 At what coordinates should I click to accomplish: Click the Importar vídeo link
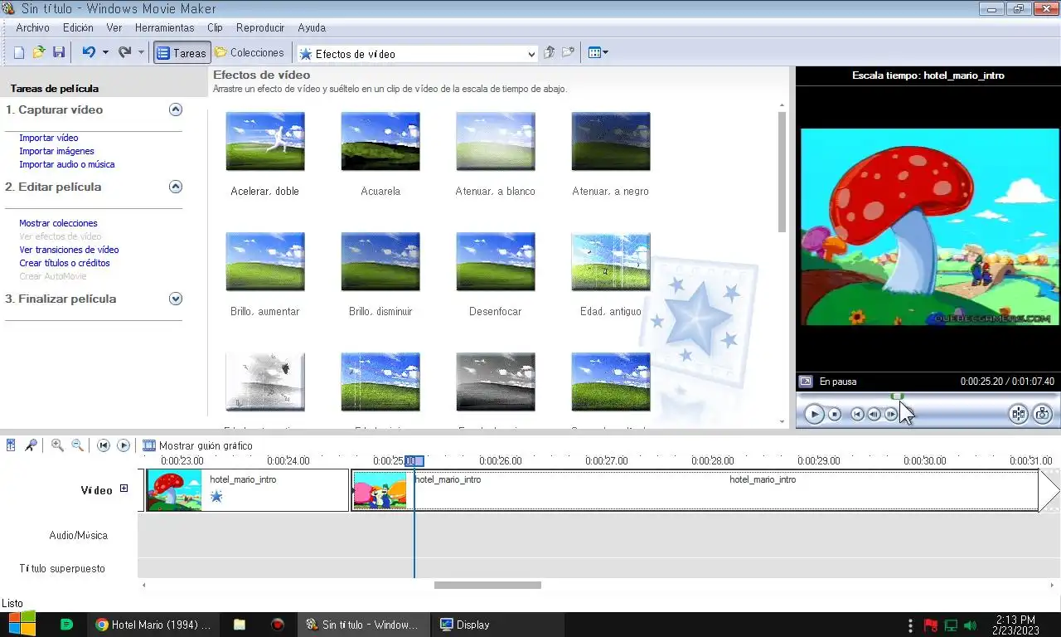49,138
